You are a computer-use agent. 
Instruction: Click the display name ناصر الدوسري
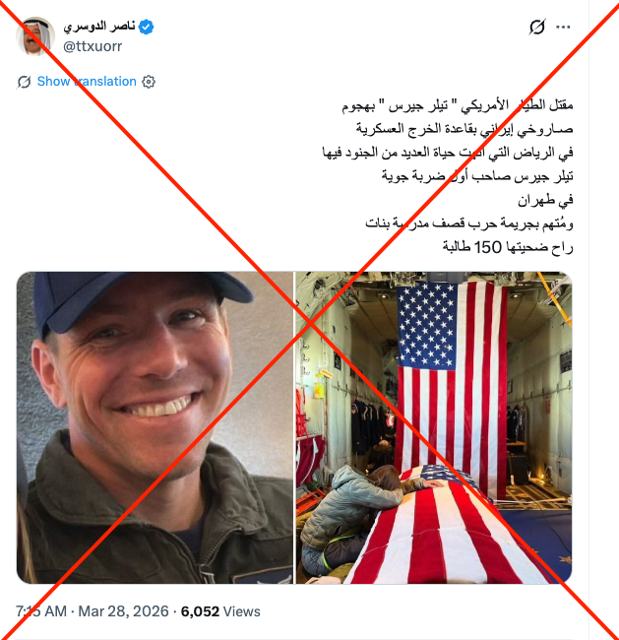click(x=99, y=27)
